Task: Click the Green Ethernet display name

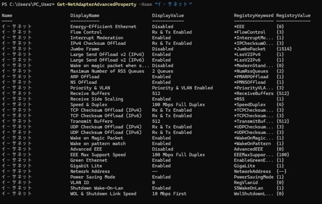Action: pyautogui.click(x=89, y=160)
